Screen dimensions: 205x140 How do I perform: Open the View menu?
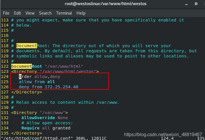pyautogui.click(x=30, y=13)
